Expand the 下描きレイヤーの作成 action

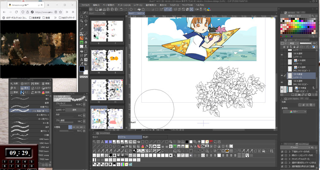(289, 152)
